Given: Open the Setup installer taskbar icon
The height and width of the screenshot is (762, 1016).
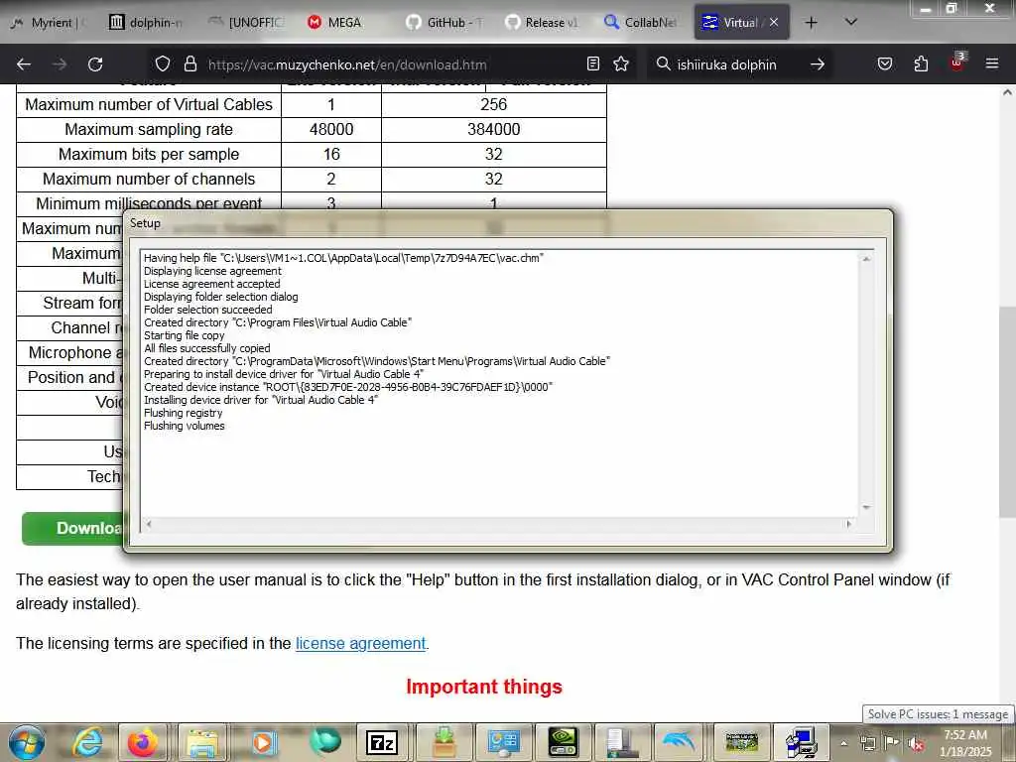Looking at the screenshot, I should click(802, 742).
